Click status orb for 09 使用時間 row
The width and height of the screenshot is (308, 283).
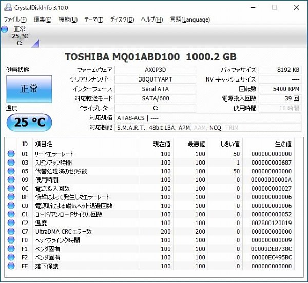[11, 179]
